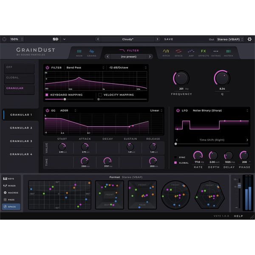
Task: Click right arrow beside Time Shift (Right)
Action: [x=247, y=140]
